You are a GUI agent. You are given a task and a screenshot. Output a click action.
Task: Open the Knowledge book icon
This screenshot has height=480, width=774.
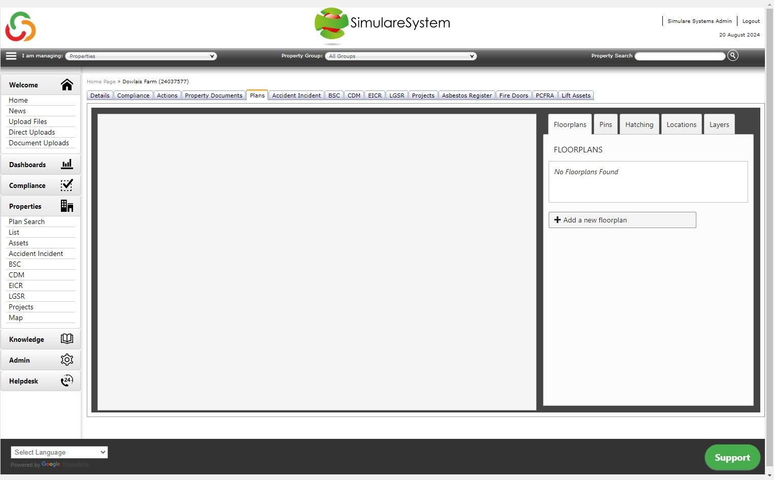pos(67,339)
